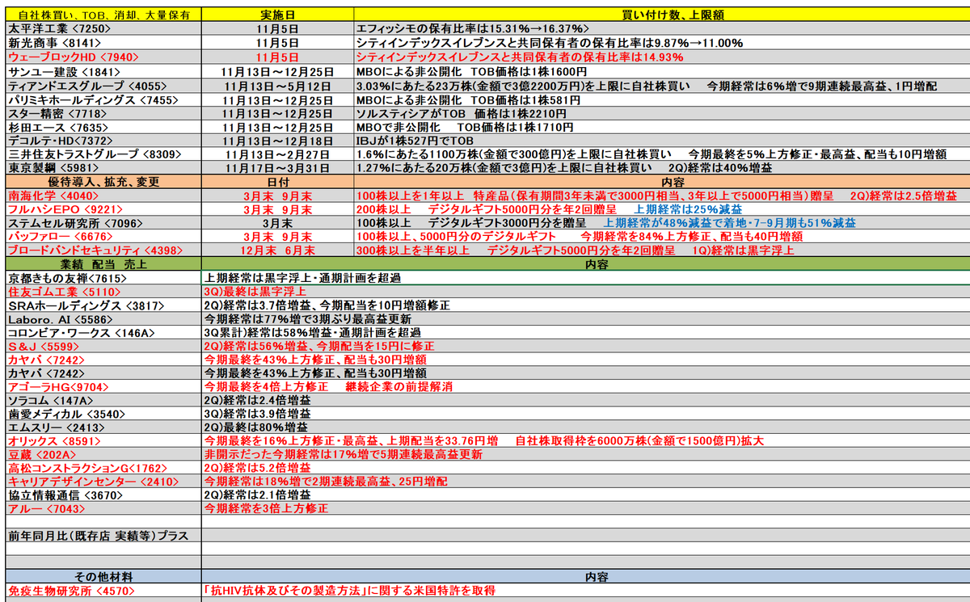The image size is (970, 602).
Task: Click the エフィッシモの保有比率は15.31%→16.37% cell
Action: (661, 28)
